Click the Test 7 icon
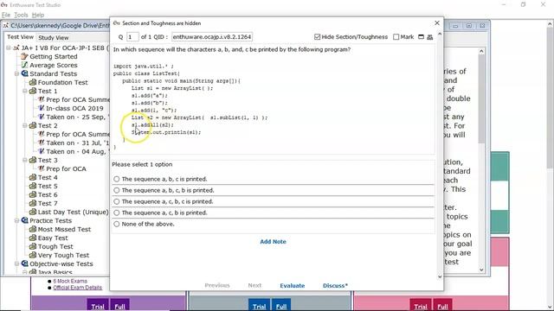554x311 pixels. (x=33, y=204)
